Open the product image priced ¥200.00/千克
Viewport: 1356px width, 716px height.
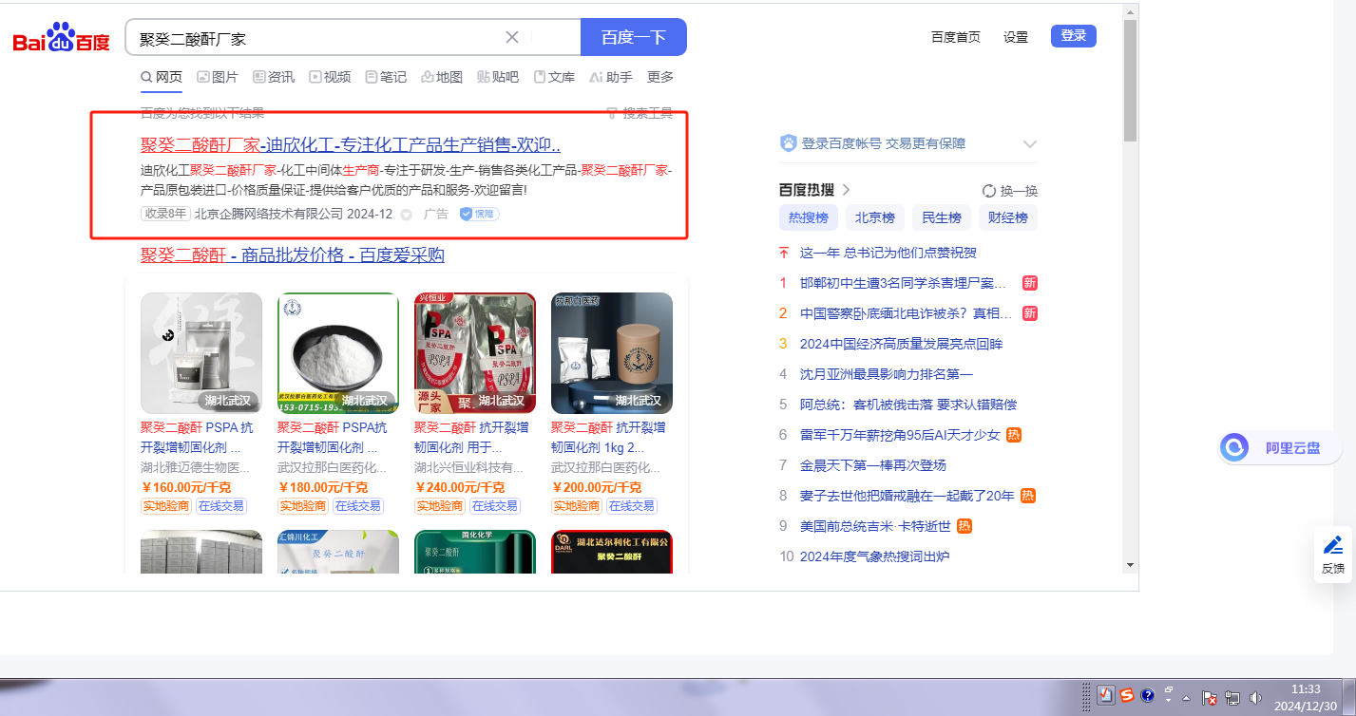[x=612, y=352]
